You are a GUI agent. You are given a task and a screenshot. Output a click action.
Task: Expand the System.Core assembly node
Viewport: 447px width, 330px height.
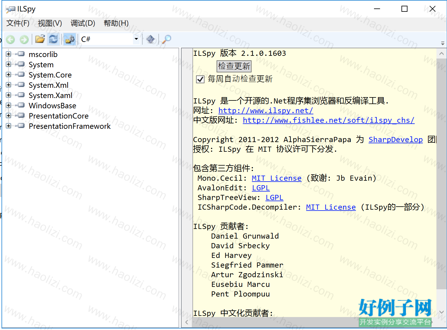coord(8,75)
